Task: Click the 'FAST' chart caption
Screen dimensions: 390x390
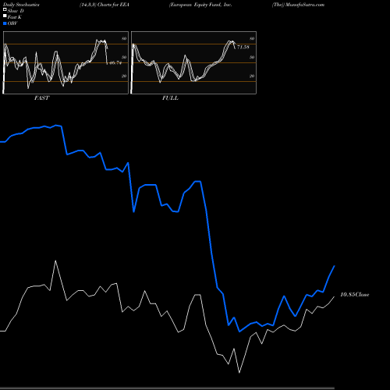Action: pos(41,98)
